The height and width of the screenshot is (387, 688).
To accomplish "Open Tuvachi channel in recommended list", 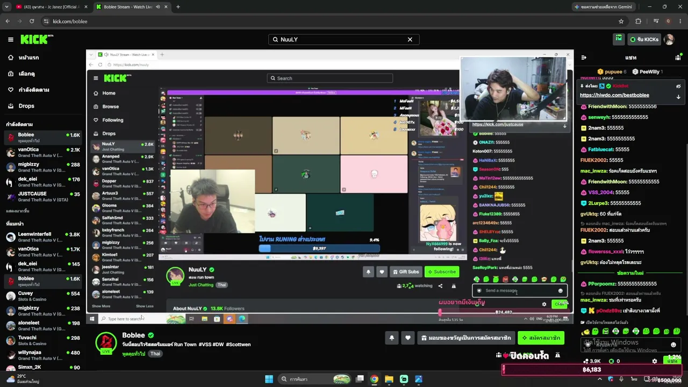I will (x=43, y=340).
